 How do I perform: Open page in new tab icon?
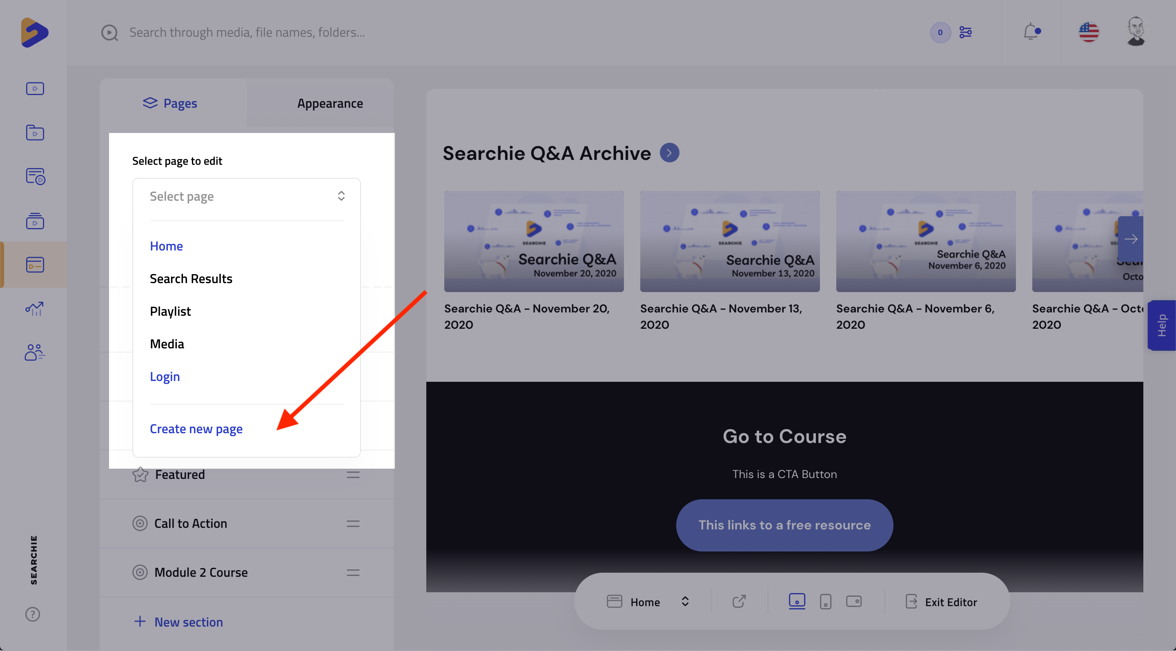click(739, 601)
